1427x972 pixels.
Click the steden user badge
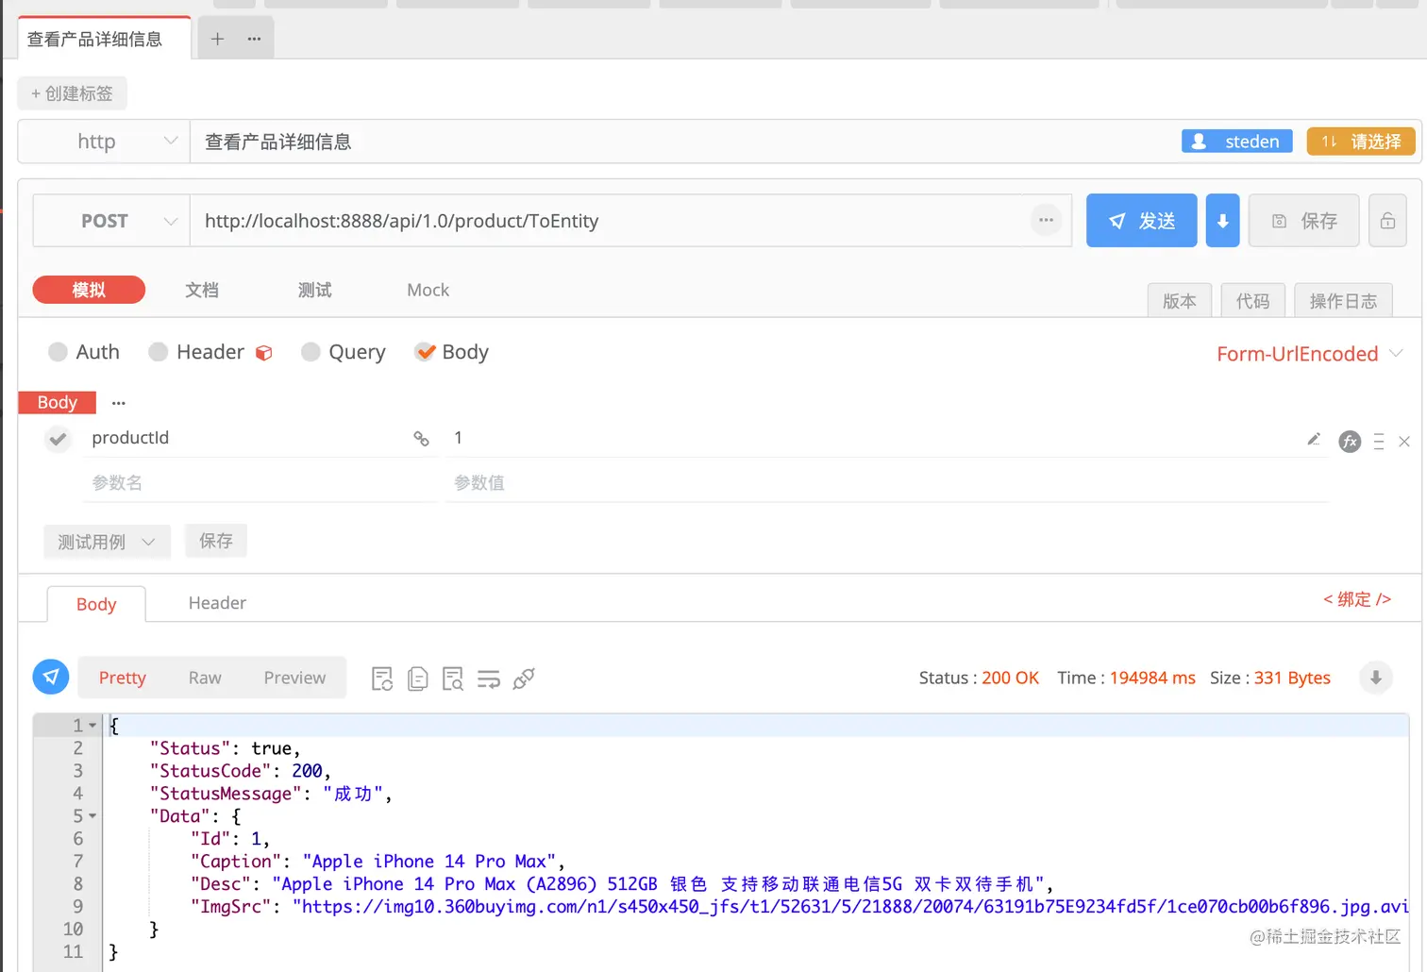pyautogui.click(x=1237, y=142)
